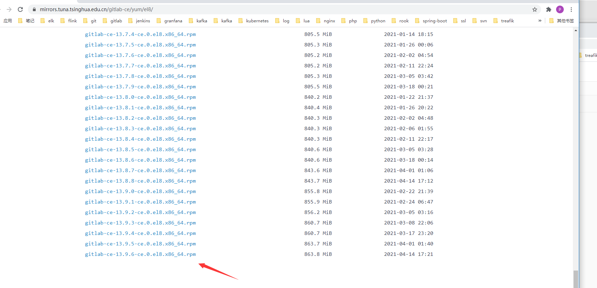Open the spring-boot bookmark folder
Screen dimensions: 597x288
(431, 21)
